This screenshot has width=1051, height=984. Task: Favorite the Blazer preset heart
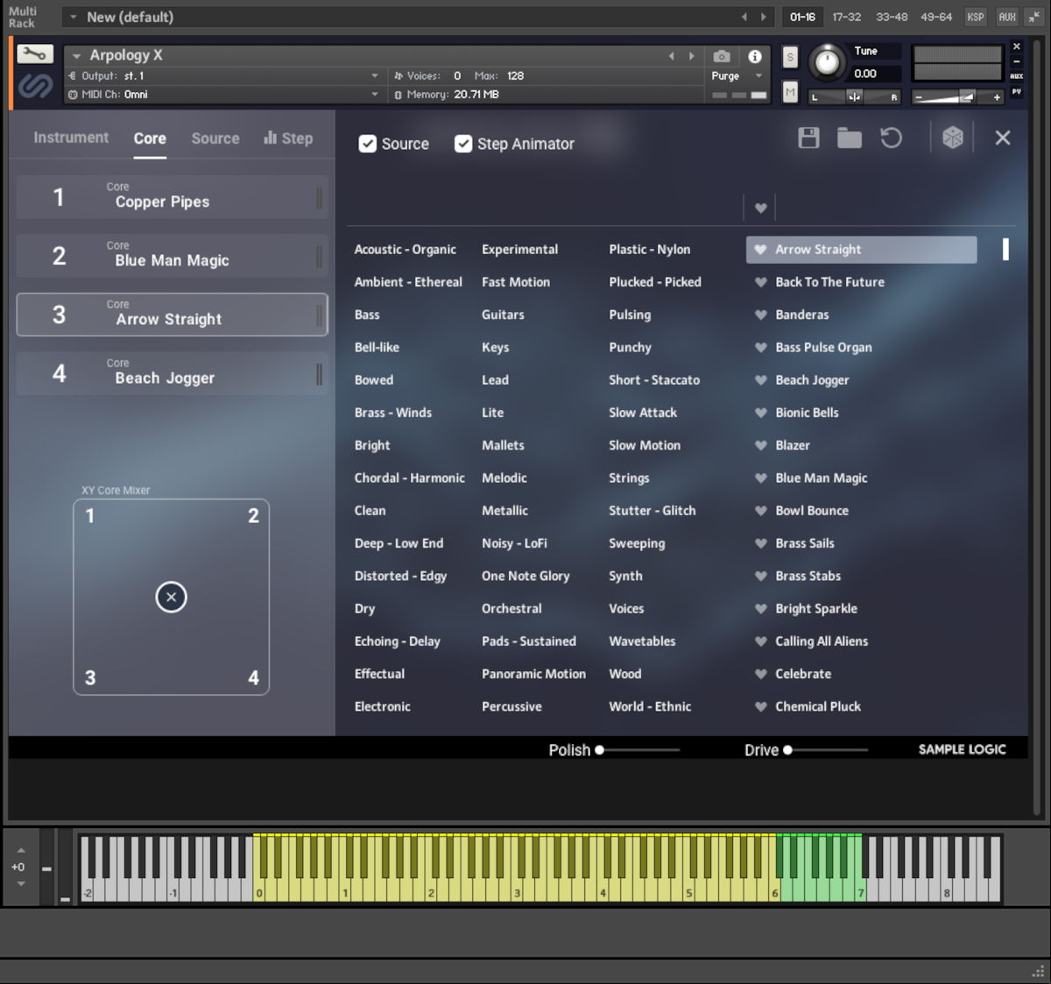click(x=760, y=445)
